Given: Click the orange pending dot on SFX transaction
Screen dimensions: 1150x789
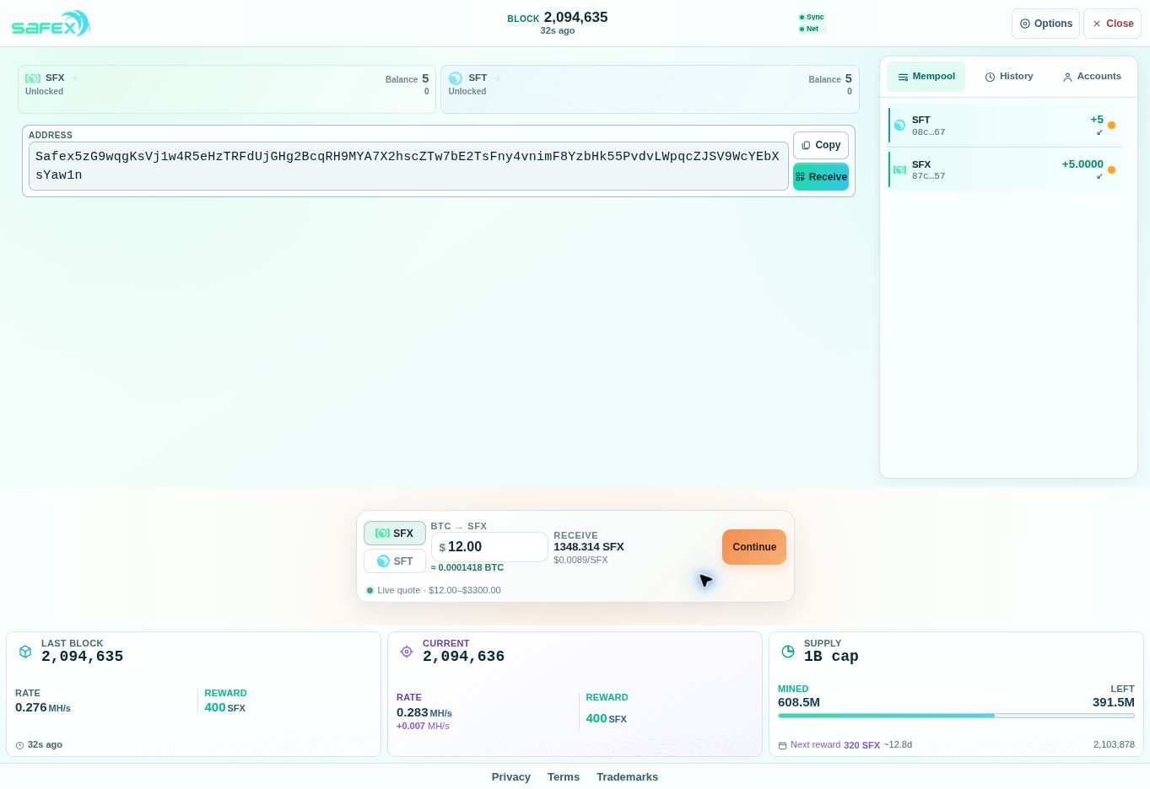Looking at the screenshot, I should click(x=1111, y=169).
